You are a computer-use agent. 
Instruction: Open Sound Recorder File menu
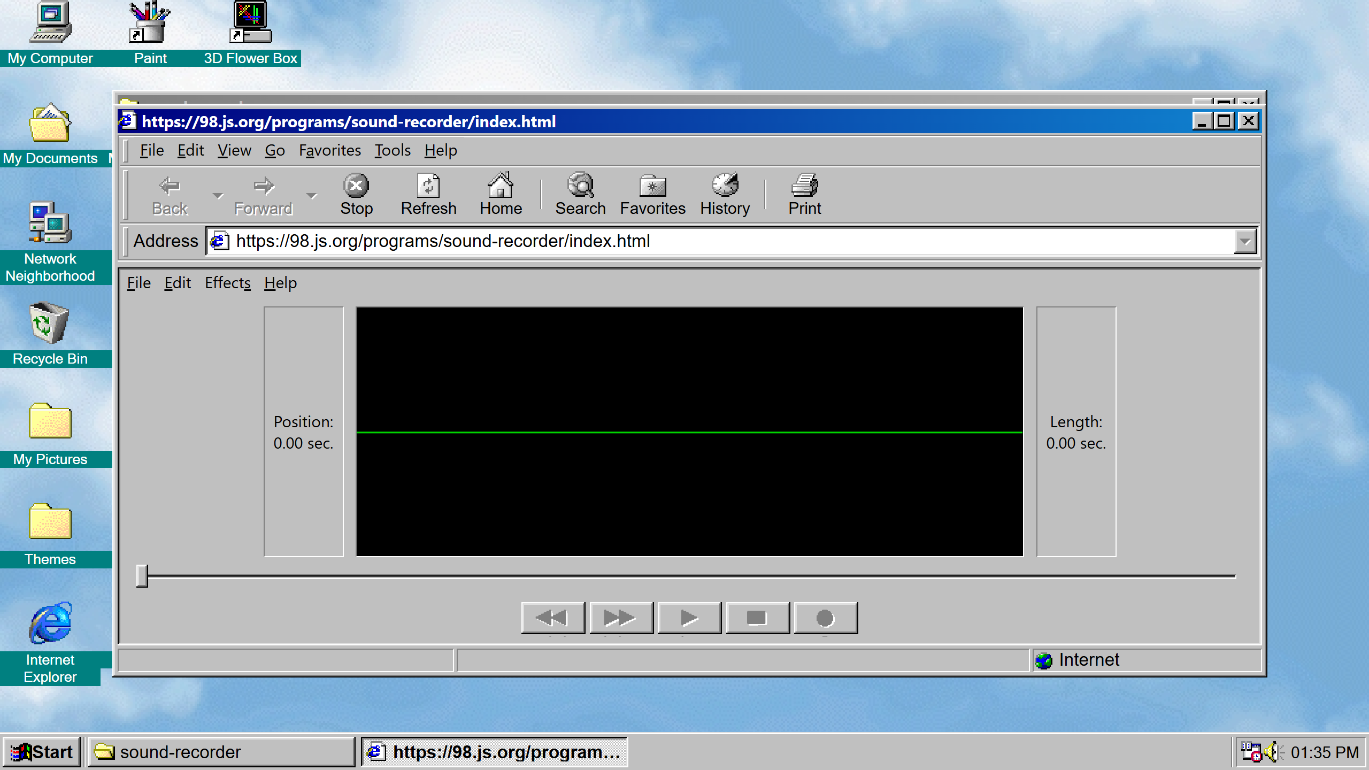[139, 283]
